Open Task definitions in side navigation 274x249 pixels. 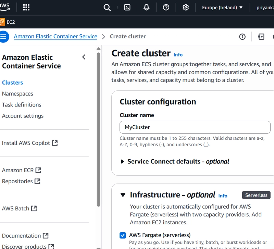pos(22,105)
